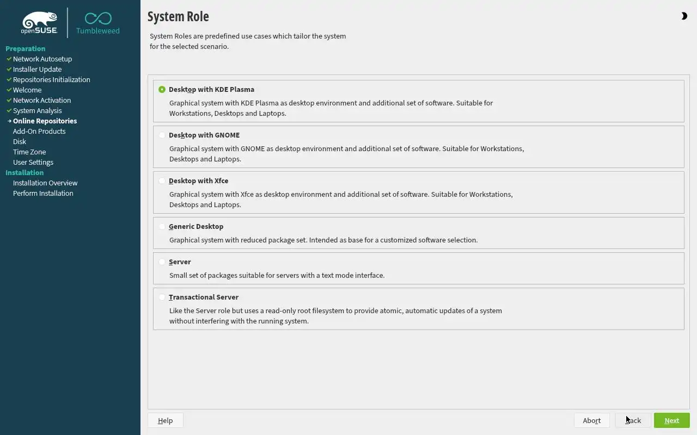Pick the Generic Desktop role
This screenshot has height=435, width=697.
(162, 227)
